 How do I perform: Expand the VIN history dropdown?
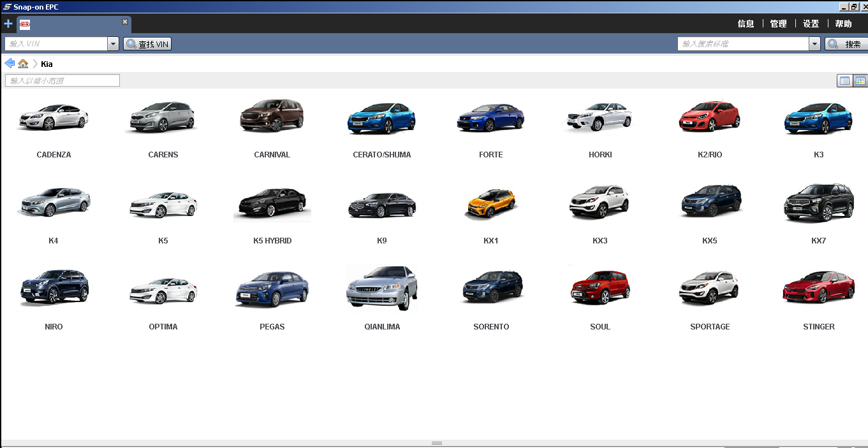pos(114,44)
